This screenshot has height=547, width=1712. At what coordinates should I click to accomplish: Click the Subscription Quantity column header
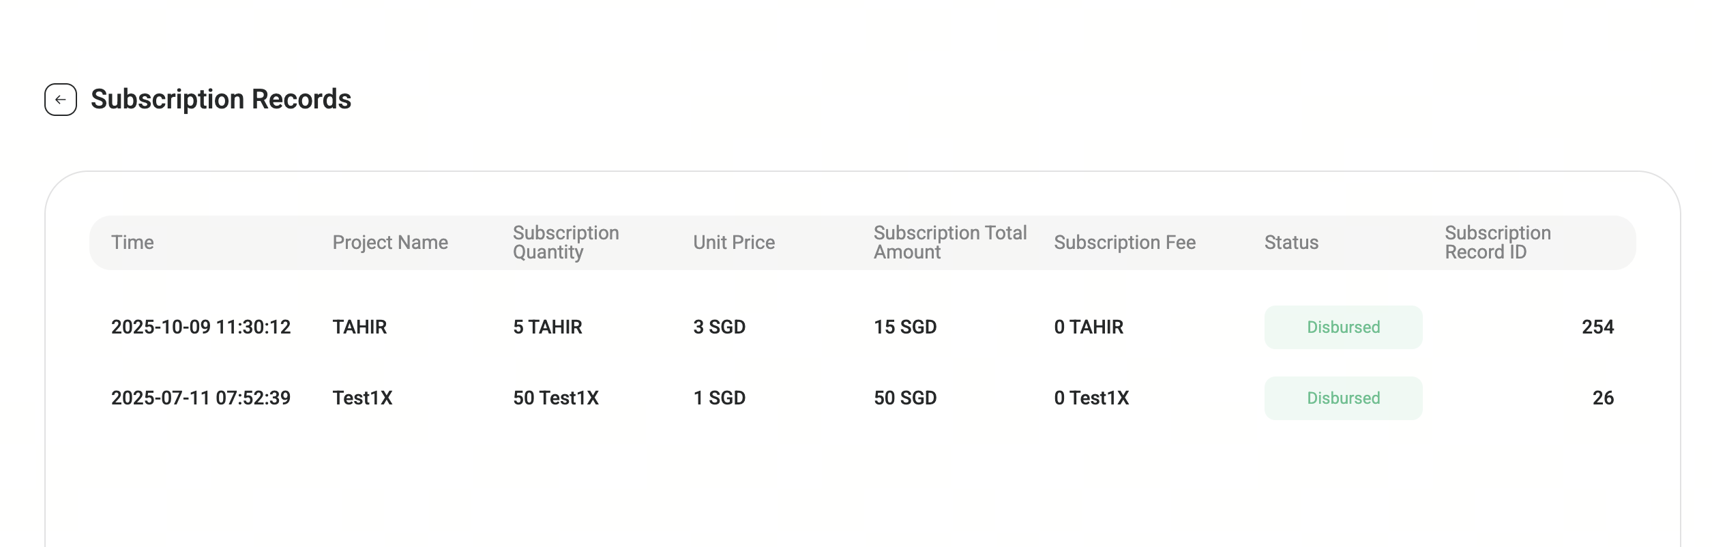coord(565,243)
